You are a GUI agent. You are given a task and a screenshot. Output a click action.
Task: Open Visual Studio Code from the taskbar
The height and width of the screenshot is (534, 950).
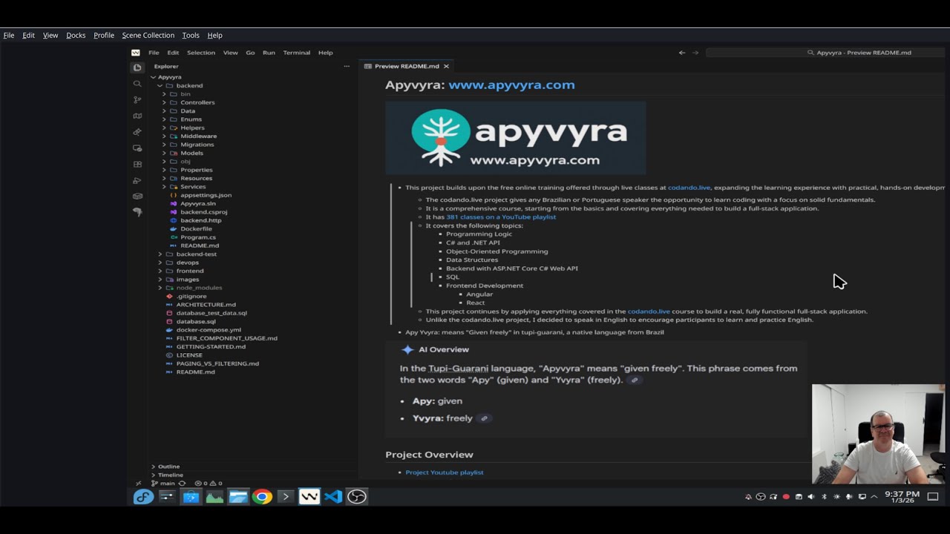(333, 497)
